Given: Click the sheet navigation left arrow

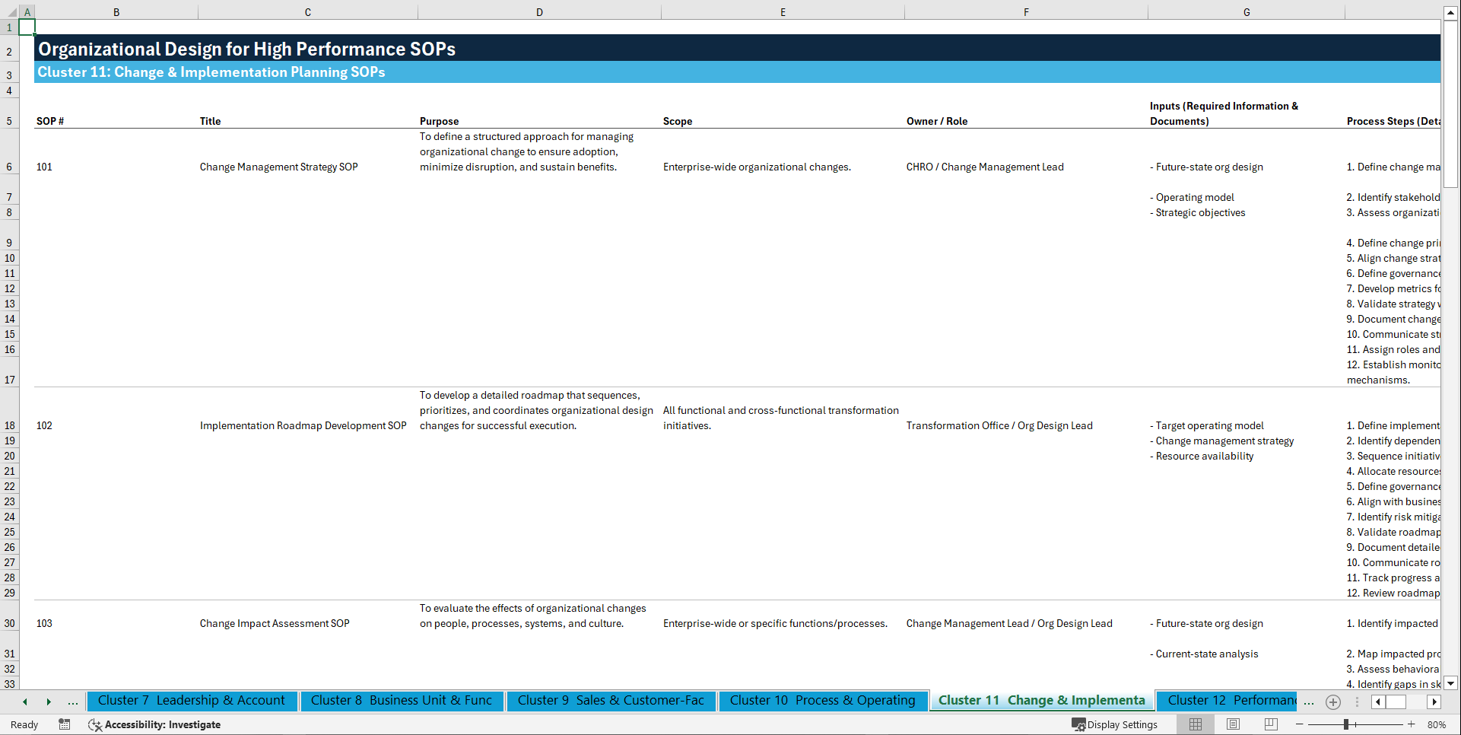Looking at the screenshot, I should pos(25,702).
